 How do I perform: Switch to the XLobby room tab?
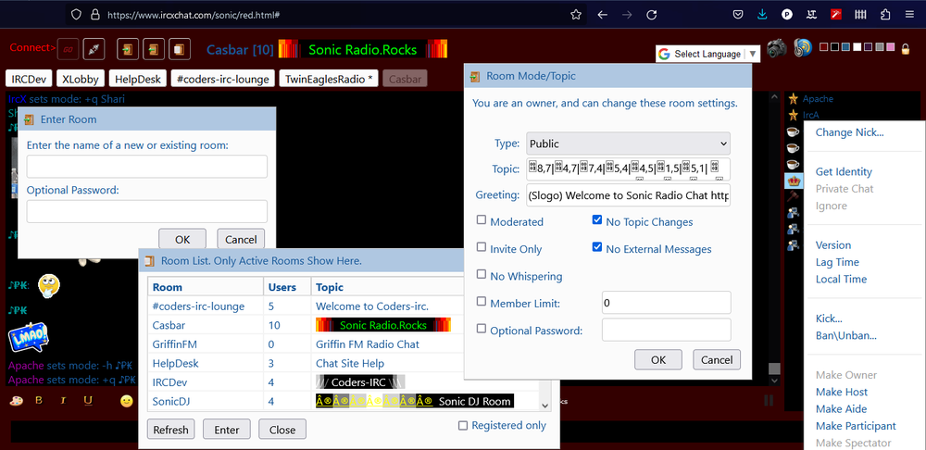81,79
